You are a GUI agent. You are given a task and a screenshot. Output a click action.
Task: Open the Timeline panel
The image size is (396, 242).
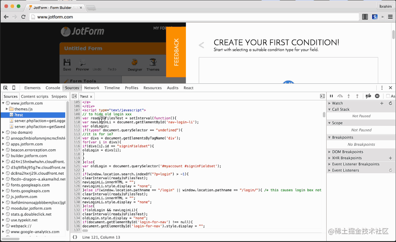(112, 88)
